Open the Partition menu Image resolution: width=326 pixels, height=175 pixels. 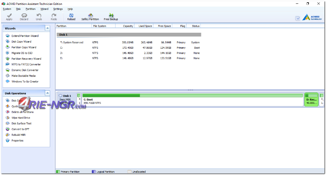click(x=30, y=9)
